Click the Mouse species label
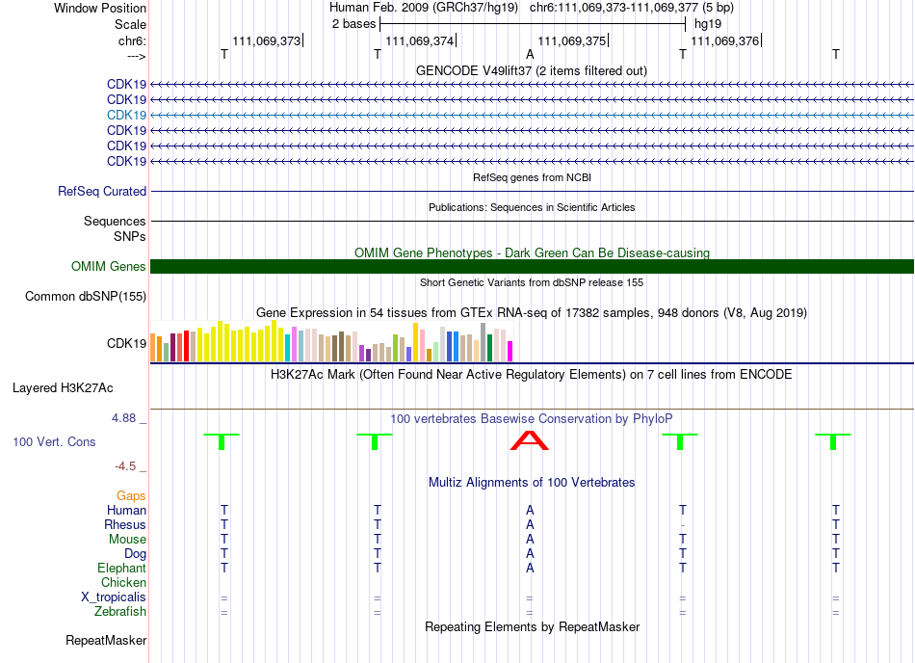The height and width of the screenshot is (663, 915). 127,540
